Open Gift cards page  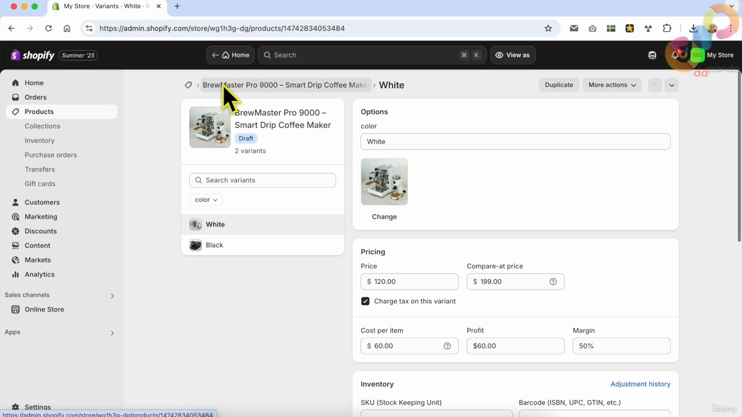coord(40,184)
